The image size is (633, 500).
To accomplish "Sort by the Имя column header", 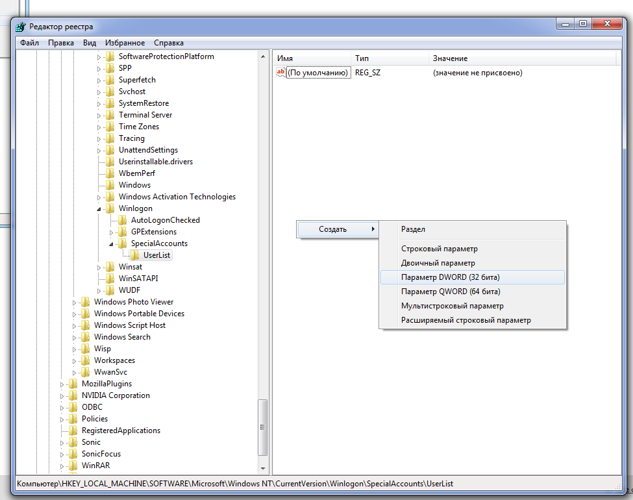I will click(x=312, y=58).
